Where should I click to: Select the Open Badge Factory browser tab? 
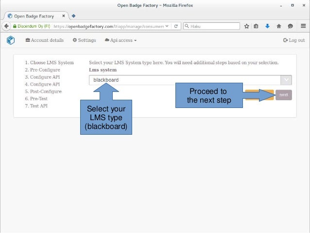point(36,16)
